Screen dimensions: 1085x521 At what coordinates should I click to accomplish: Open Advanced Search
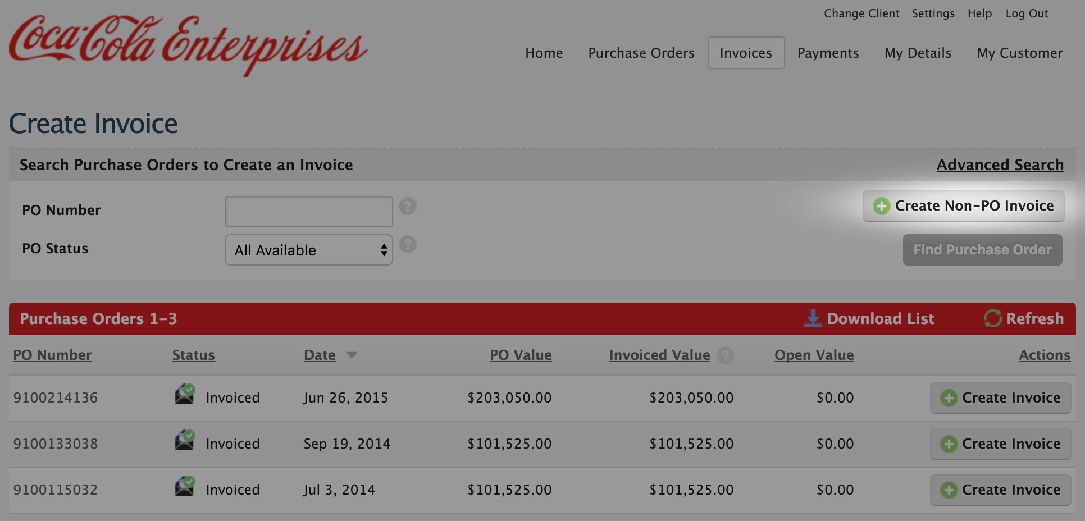point(1000,164)
